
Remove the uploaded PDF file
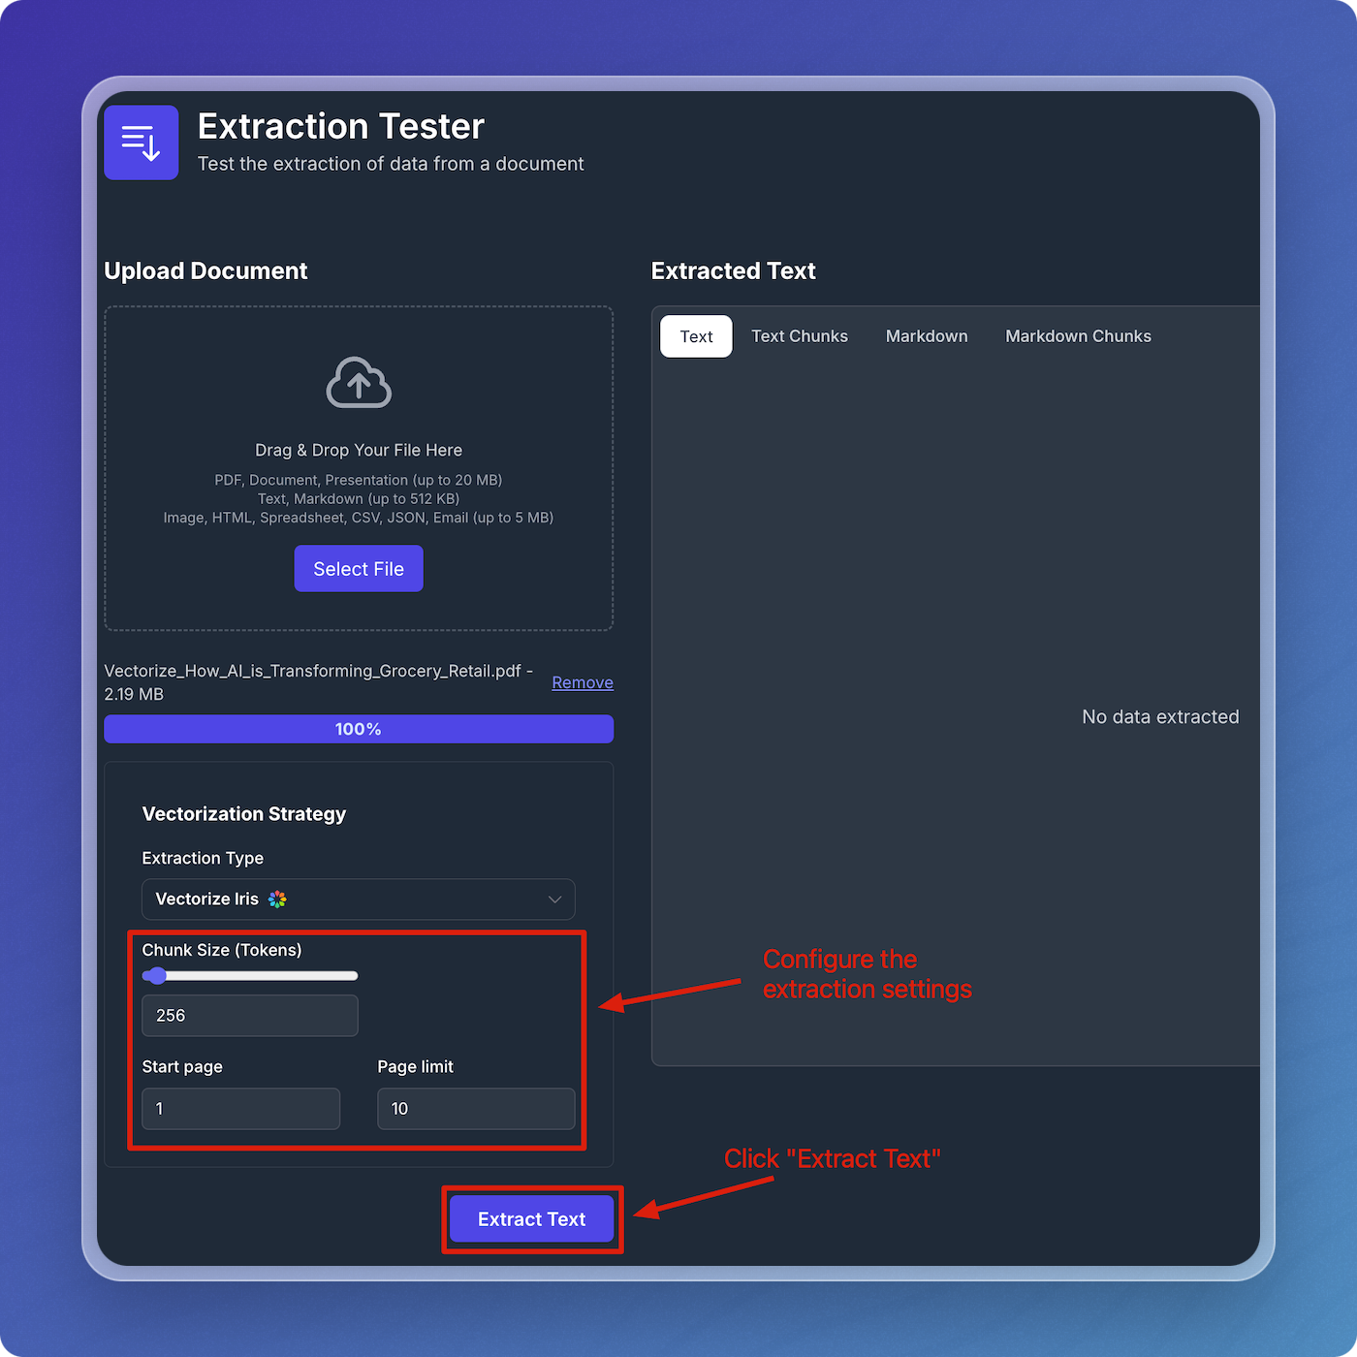coord(583,682)
